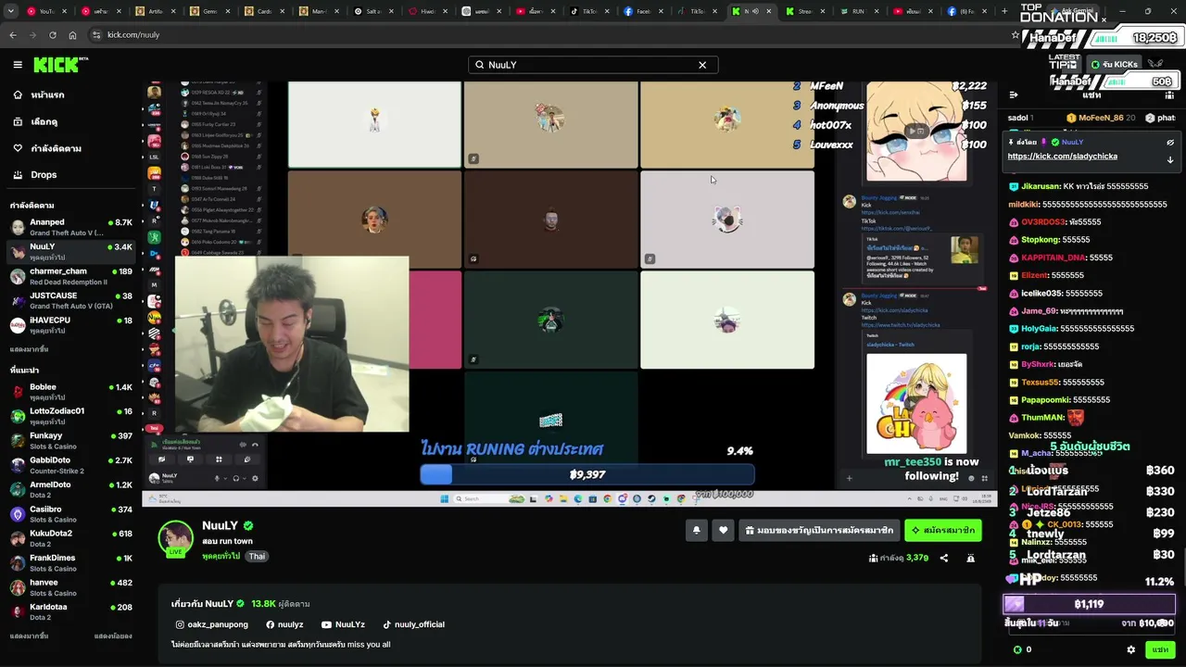This screenshot has height=667, width=1186.
Task: Open the หน้าแรก home item in sidebar
Action: pyautogui.click(x=38, y=94)
